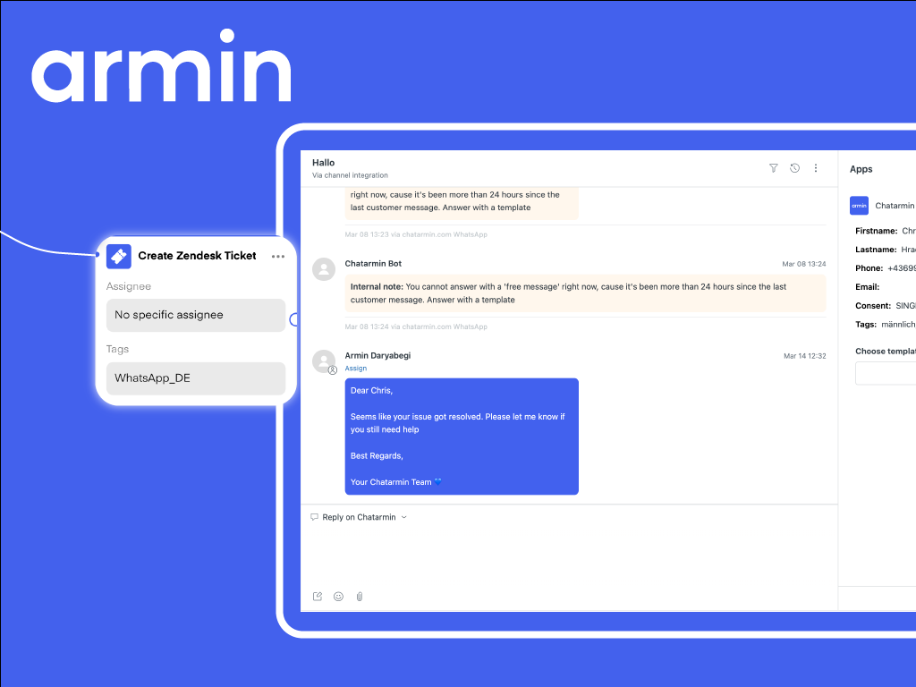
Task: Open the three-dot conversation options menu
Action: click(x=816, y=168)
